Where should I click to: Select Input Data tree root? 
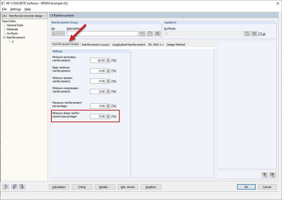[x=9, y=21]
